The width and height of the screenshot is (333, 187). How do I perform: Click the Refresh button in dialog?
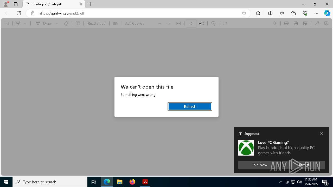click(x=190, y=106)
